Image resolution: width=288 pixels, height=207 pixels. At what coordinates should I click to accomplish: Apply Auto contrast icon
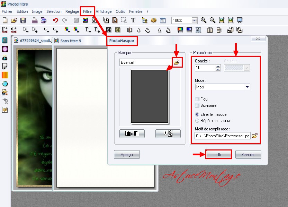(x=14, y=30)
